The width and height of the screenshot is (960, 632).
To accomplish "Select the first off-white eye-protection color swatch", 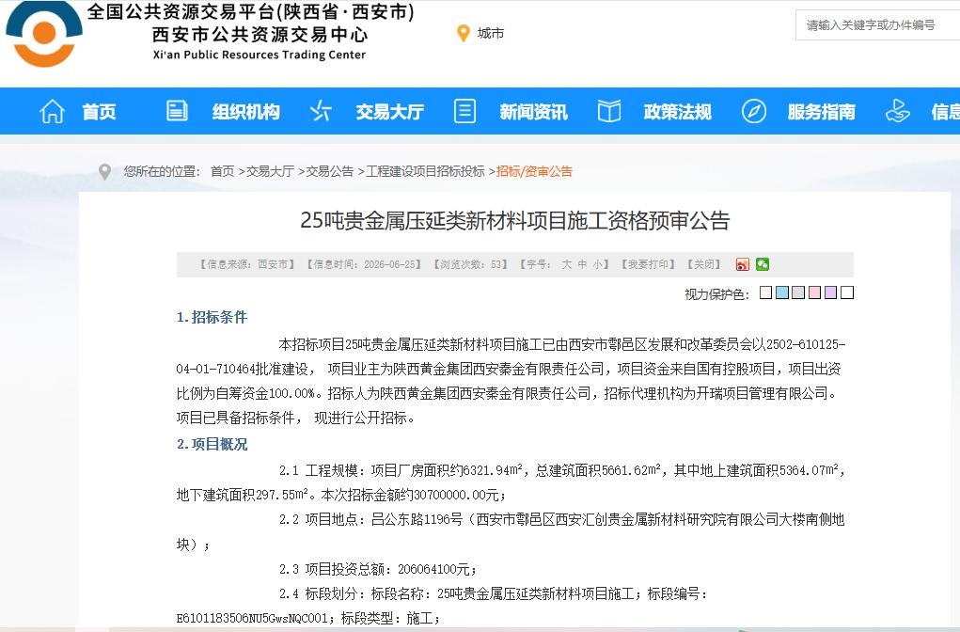I will [x=766, y=292].
